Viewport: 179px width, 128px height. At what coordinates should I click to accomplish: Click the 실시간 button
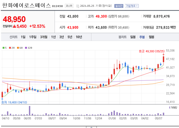coord(119,6)
